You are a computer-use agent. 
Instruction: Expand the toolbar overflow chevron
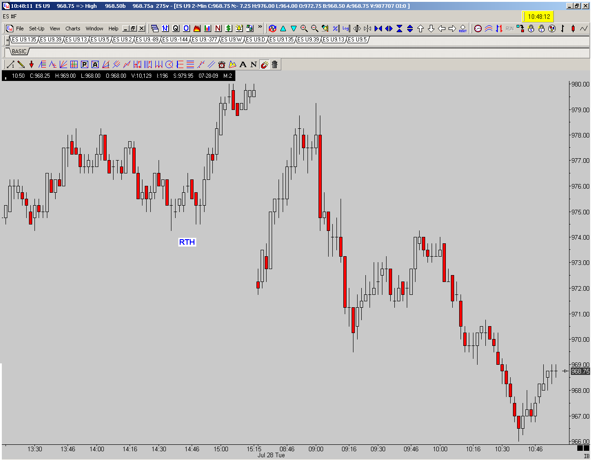tap(260, 28)
